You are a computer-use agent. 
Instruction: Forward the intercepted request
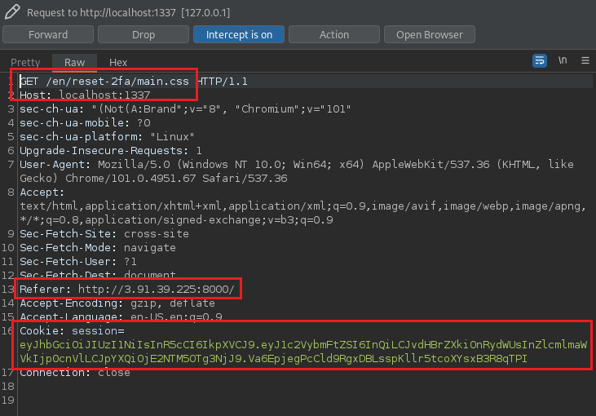(48, 34)
